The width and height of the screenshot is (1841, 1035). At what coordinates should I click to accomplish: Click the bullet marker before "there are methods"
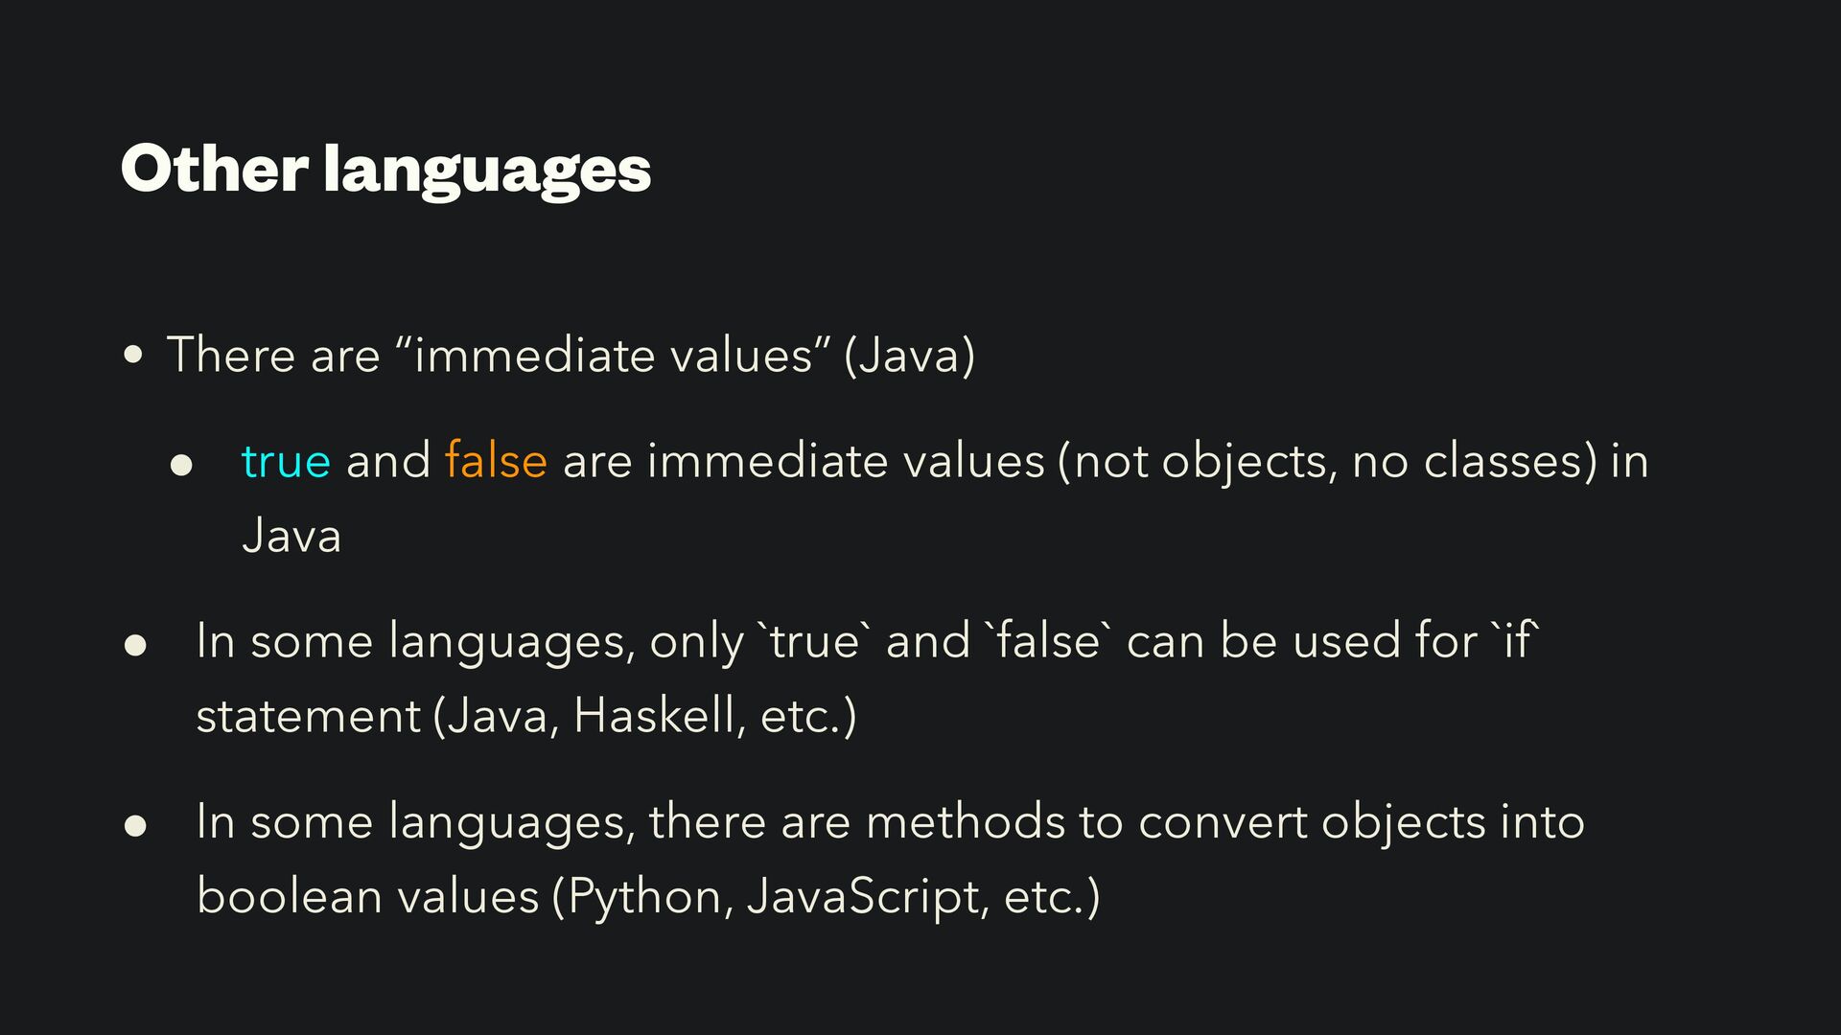135,825
